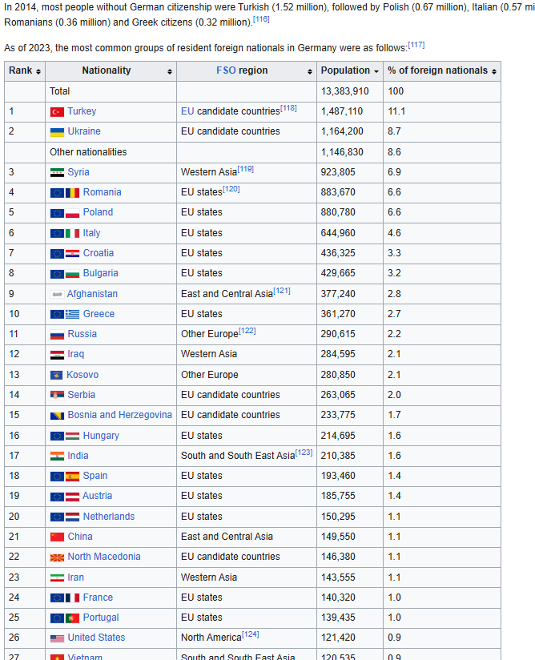Image resolution: width=535 pixels, height=660 pixels.
Task: Click the Russia flag icon
Action: click(x=57, y=335)
